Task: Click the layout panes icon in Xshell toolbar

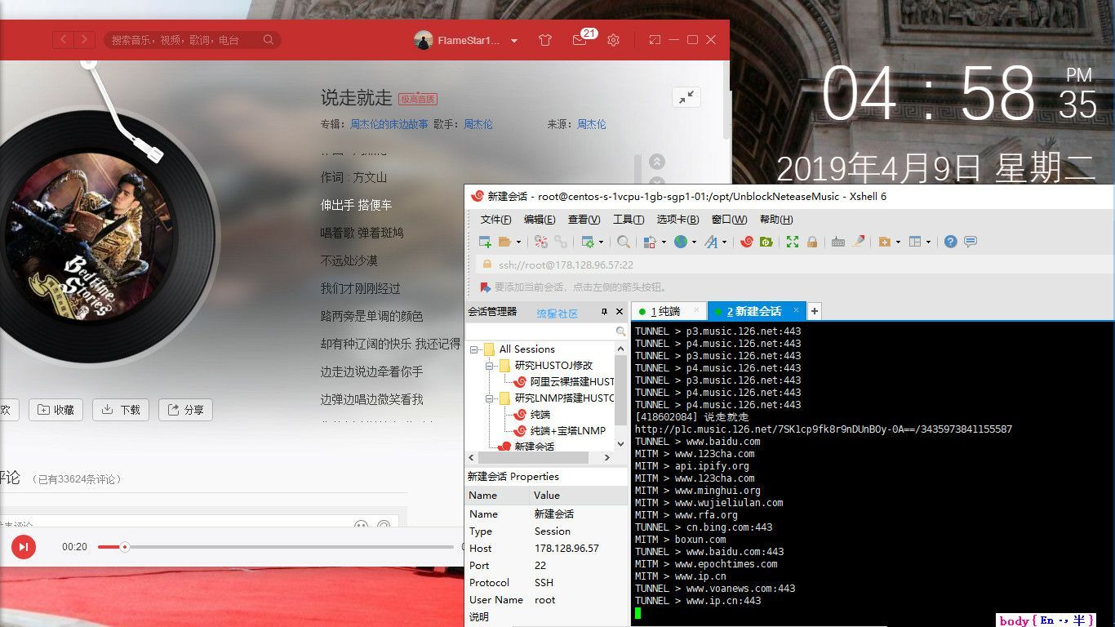Action: (x=915, y=242)
